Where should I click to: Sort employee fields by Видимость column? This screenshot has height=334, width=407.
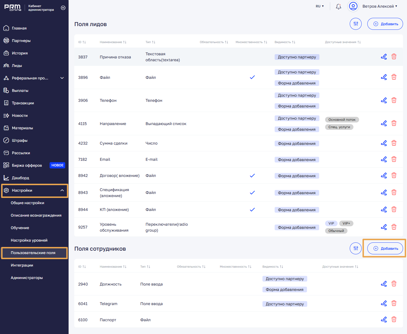coord(272,267)
